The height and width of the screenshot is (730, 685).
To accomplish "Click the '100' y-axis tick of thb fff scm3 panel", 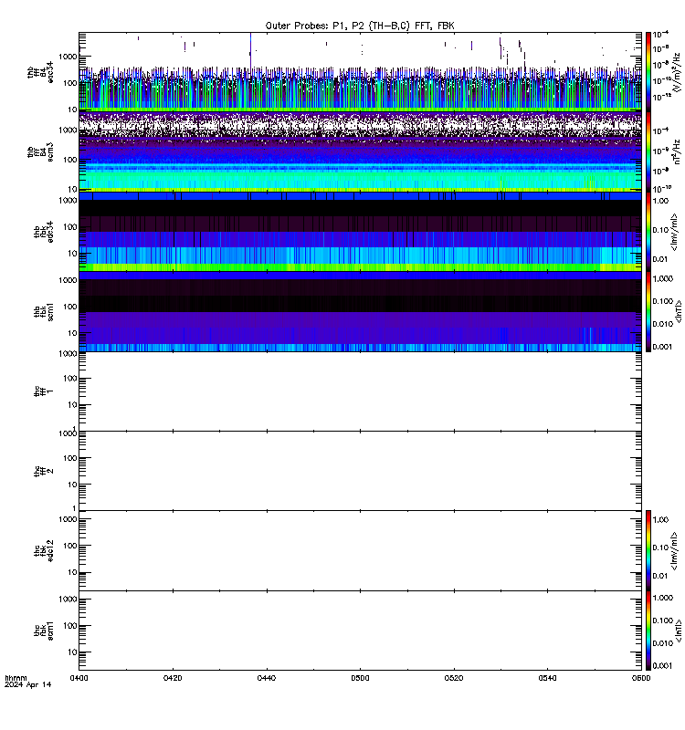I will [x=70, y=160].
